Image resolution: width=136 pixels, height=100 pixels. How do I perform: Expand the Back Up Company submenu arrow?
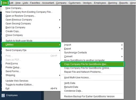pos(60,27)
